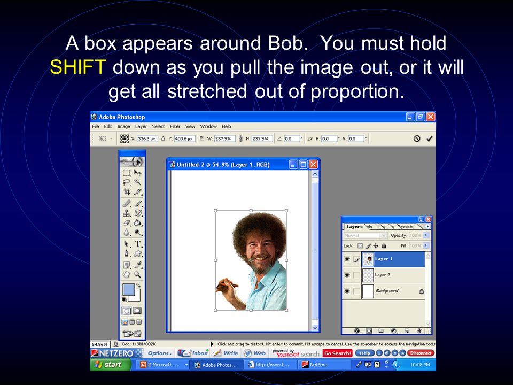Select the Brush tool in toolbox

click(x=138, y=204)
